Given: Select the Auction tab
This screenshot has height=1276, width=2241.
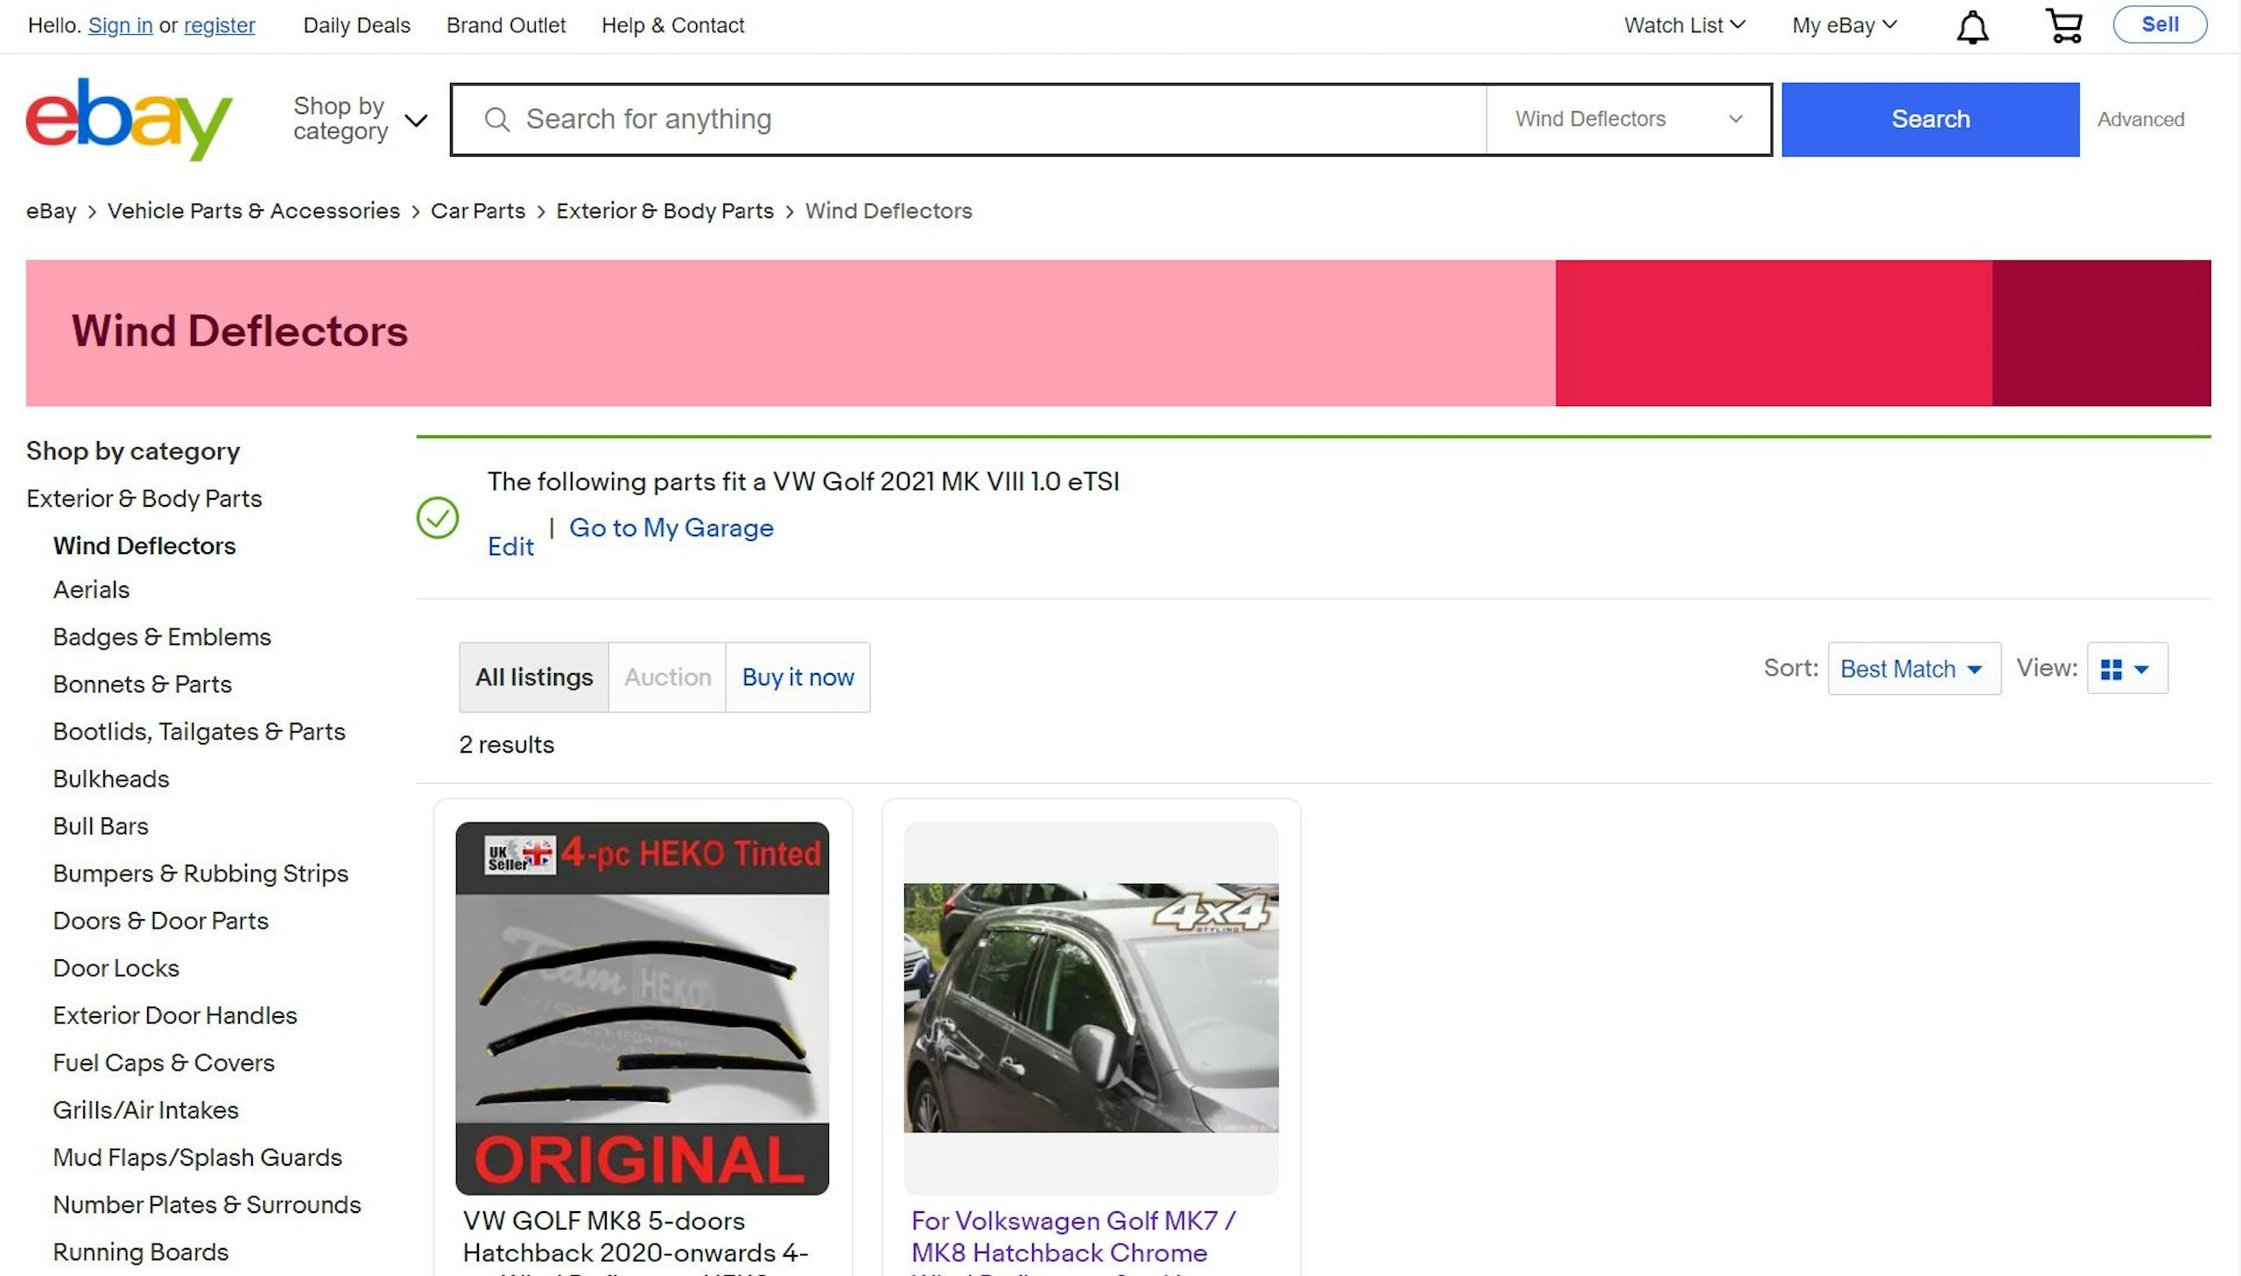Looking at the screenshot, I should (667, 677).
